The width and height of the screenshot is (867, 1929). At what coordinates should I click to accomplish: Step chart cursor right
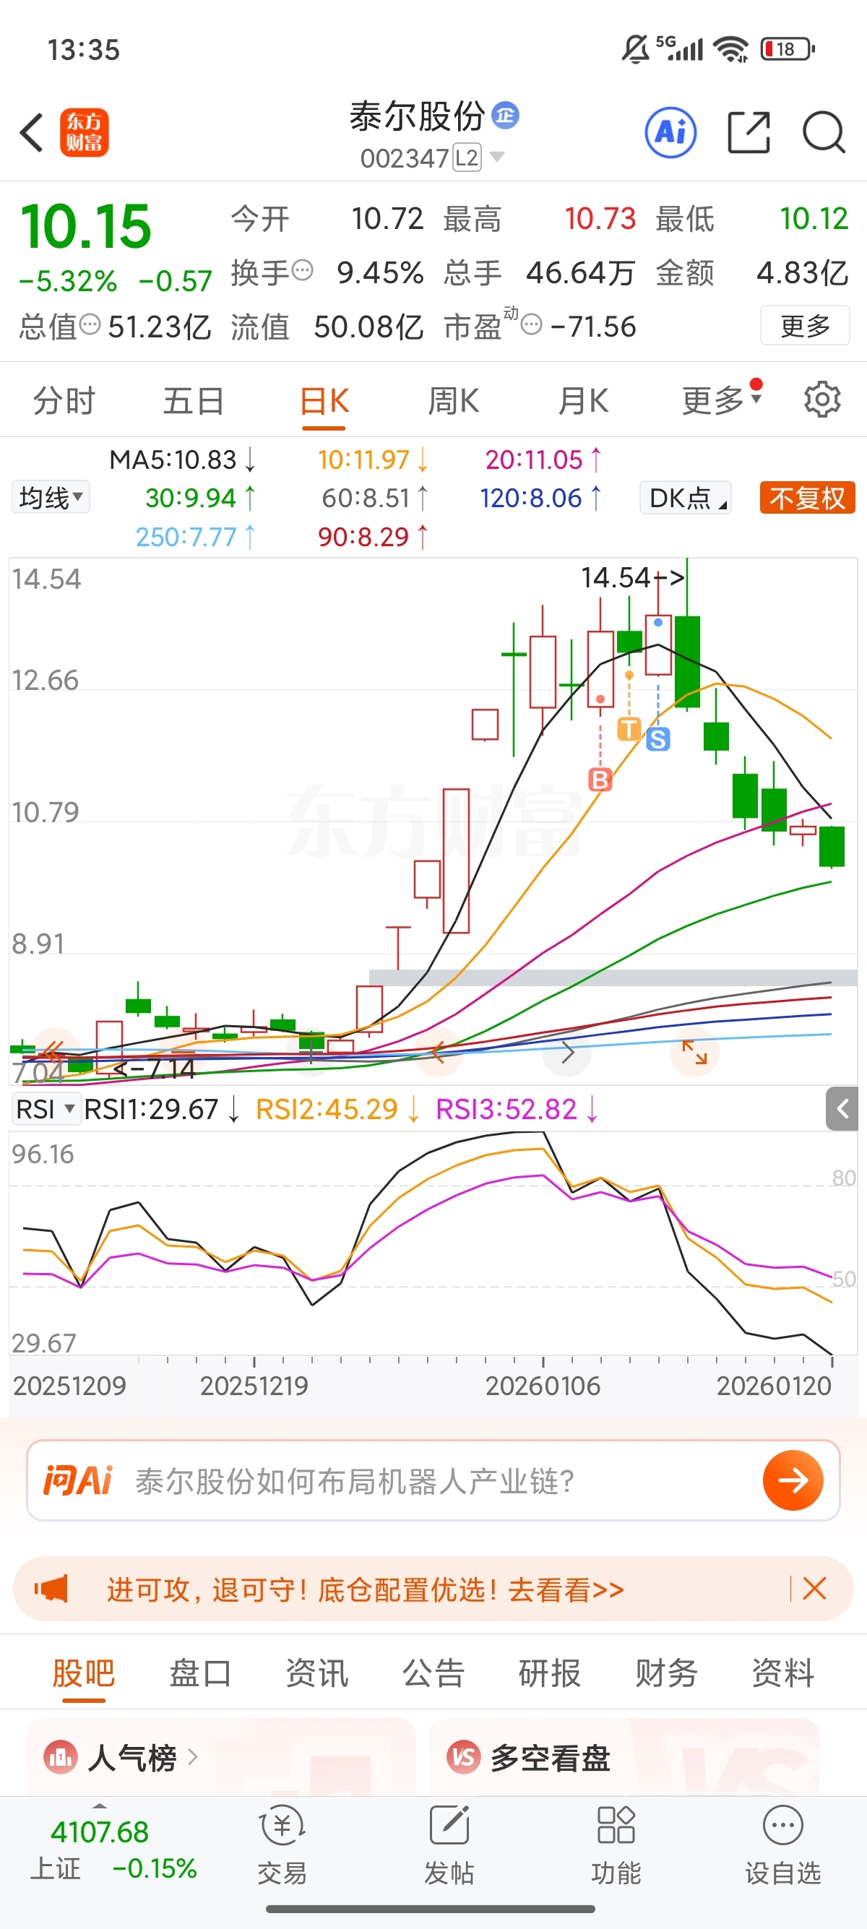pyautogui.click(x=566, y=1052)
